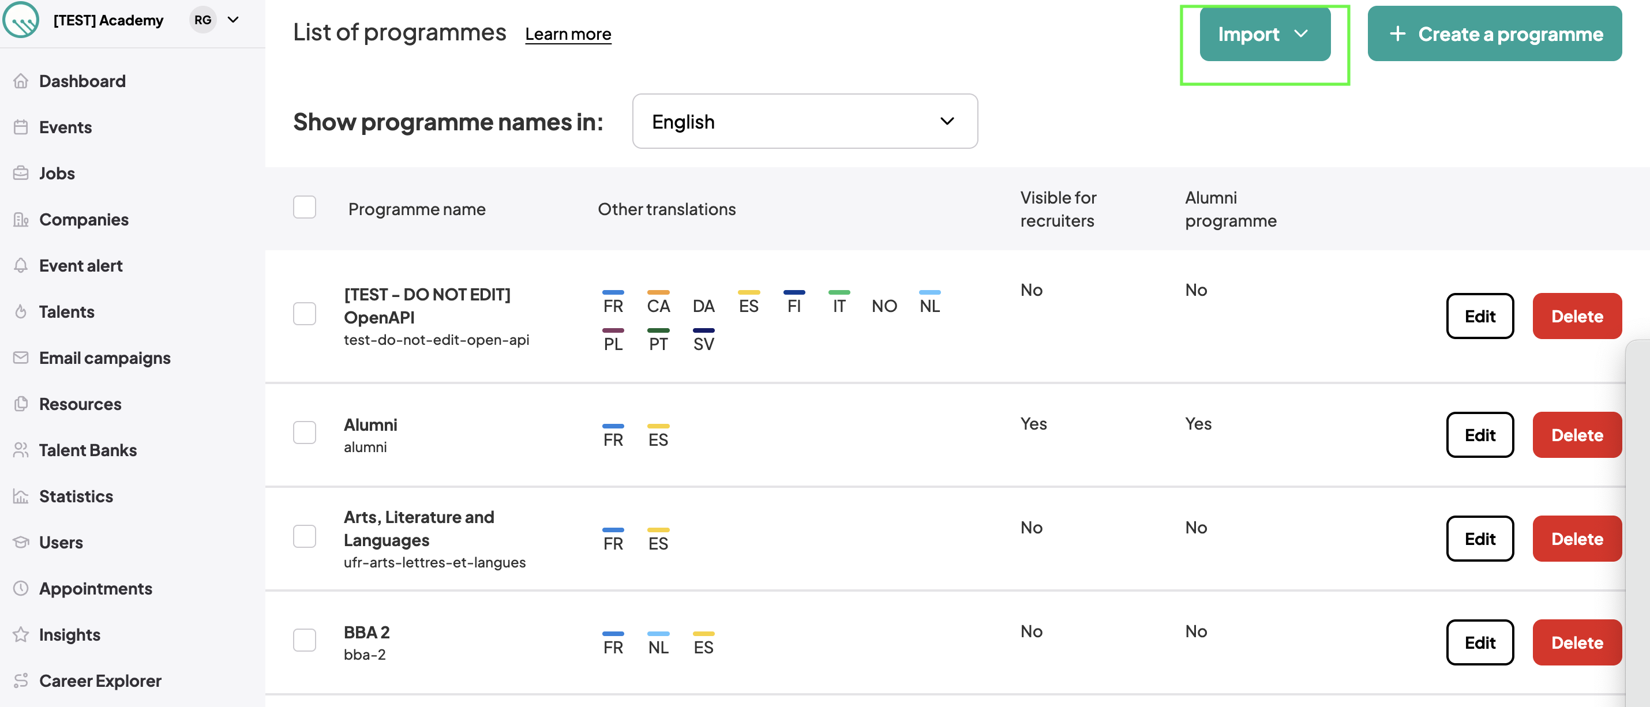Select the FR translation tag for Alumni
Image resolution: width=1650 pixels, height=707 pixels.
click(x=613, y=435)
